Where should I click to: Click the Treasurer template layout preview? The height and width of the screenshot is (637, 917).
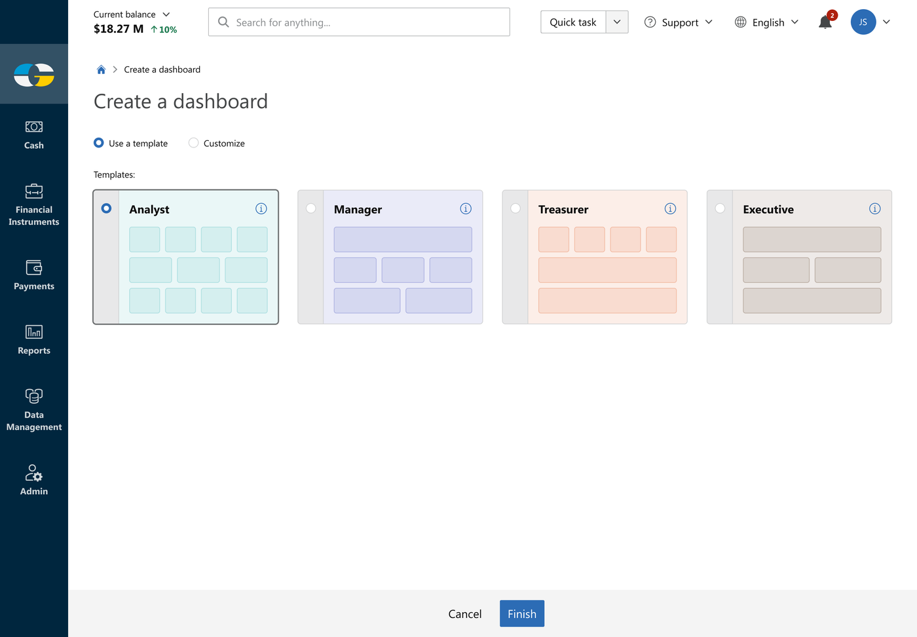point(607,270)
